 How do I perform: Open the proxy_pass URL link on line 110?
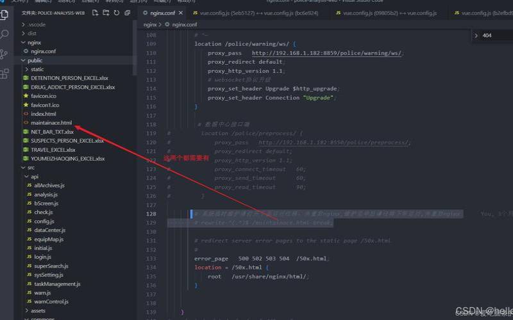pyautogui.click(x=327, y=53)
